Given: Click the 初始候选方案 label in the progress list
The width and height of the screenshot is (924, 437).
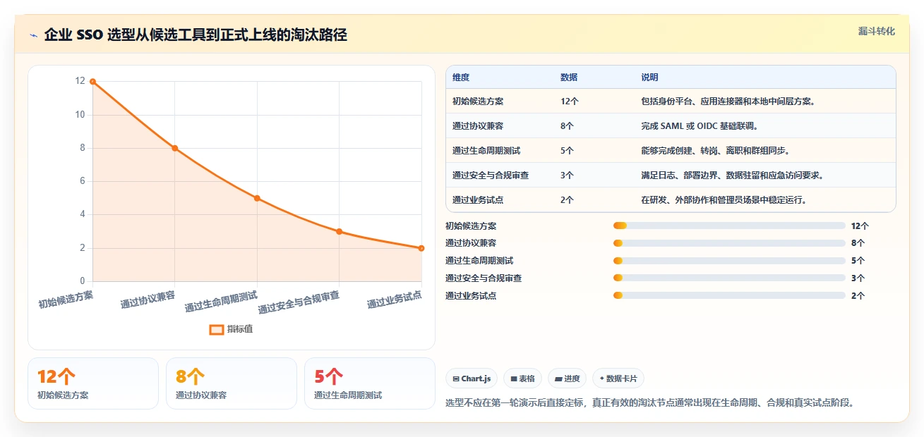Looking at the screenshot, I should click(x=471, y=226).
